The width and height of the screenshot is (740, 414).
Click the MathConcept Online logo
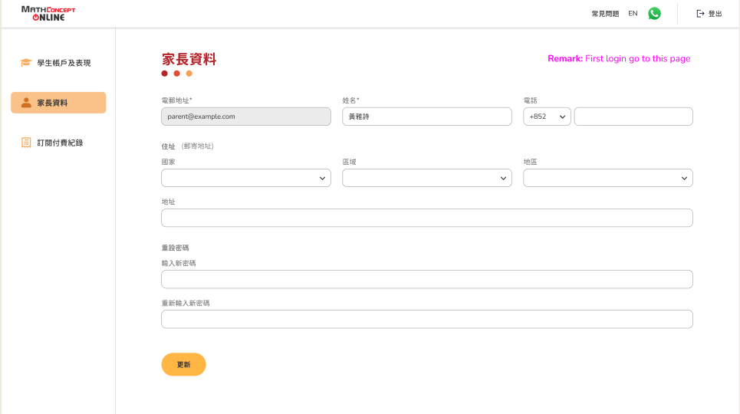(48, 13)
